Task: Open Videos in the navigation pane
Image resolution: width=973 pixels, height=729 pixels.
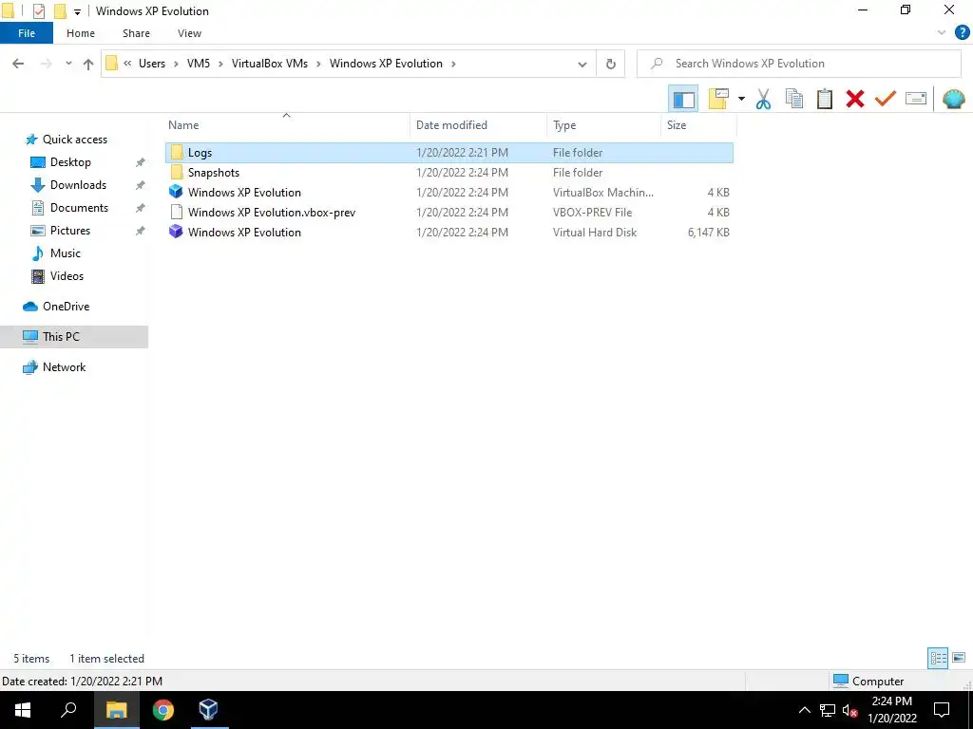Action: tap(67, 276)
